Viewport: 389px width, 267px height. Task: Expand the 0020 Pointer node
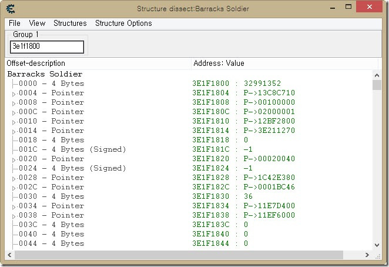[x=14, y=160]
